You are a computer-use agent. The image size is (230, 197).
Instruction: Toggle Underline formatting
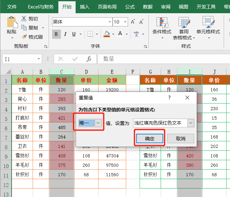[x=74, y=34]
